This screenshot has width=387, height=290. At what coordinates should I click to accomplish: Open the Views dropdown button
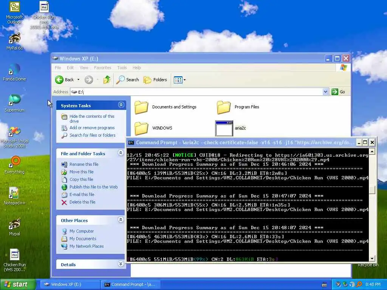pos(180,80)
